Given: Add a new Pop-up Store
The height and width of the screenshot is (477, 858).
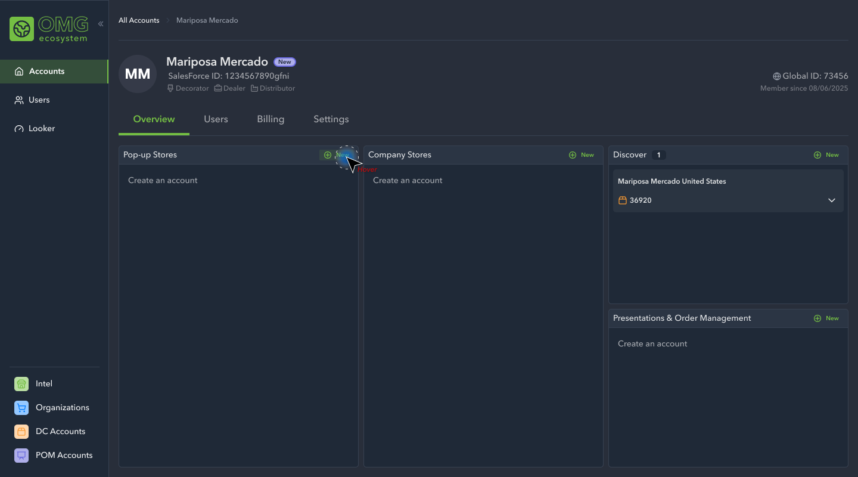Looking at the screenshot, I should 337,155.
